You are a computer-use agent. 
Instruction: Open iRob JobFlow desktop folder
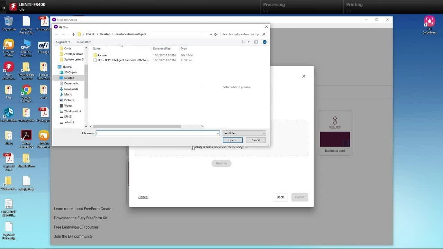point(26,160)
